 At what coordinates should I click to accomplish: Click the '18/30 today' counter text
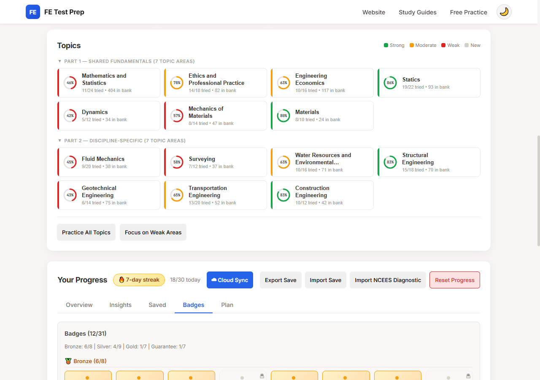coord(185,280)
